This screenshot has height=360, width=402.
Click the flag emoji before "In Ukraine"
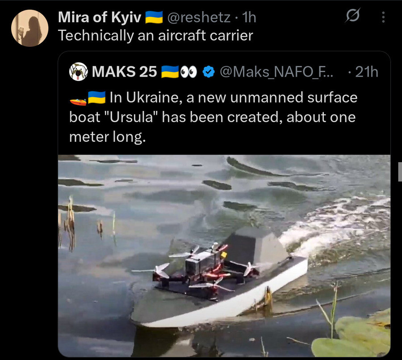(x=96, y=98)
